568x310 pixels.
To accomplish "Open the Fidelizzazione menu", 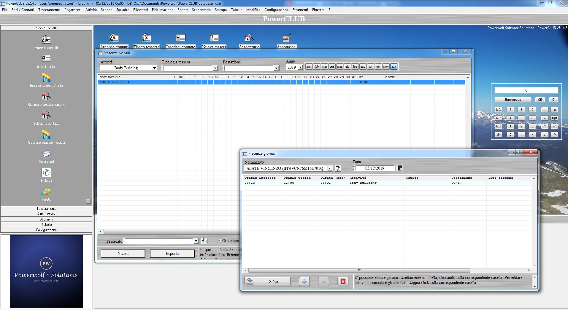I will (163, 10).
